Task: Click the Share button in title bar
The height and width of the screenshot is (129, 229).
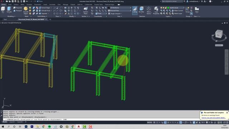Action: tap(39, 1)
